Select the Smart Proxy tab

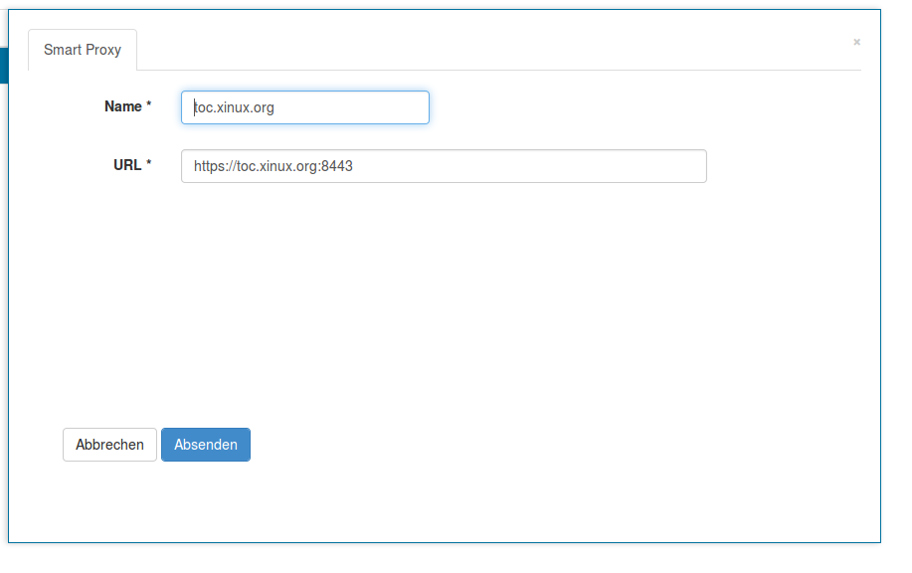point(83,50)
